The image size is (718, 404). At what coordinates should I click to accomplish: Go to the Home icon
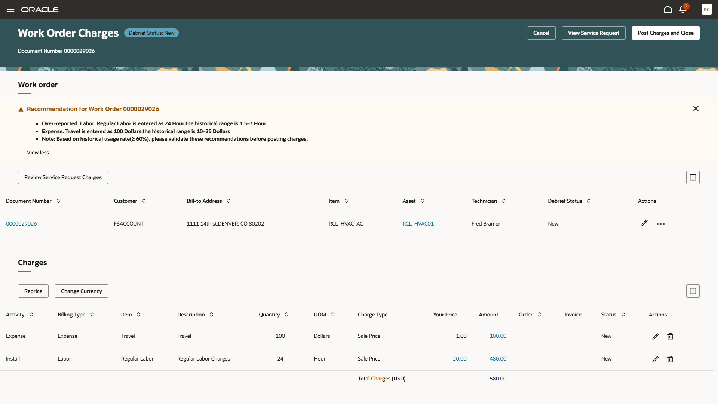click(668, 9)
